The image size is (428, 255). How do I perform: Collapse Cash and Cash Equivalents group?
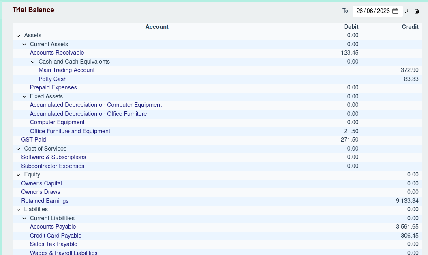(x=33, y=62)
